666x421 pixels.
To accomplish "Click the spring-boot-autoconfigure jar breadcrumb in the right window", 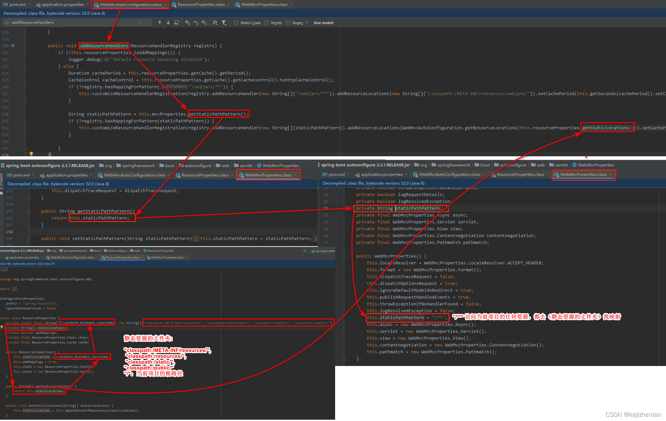I will coord(365,165).
